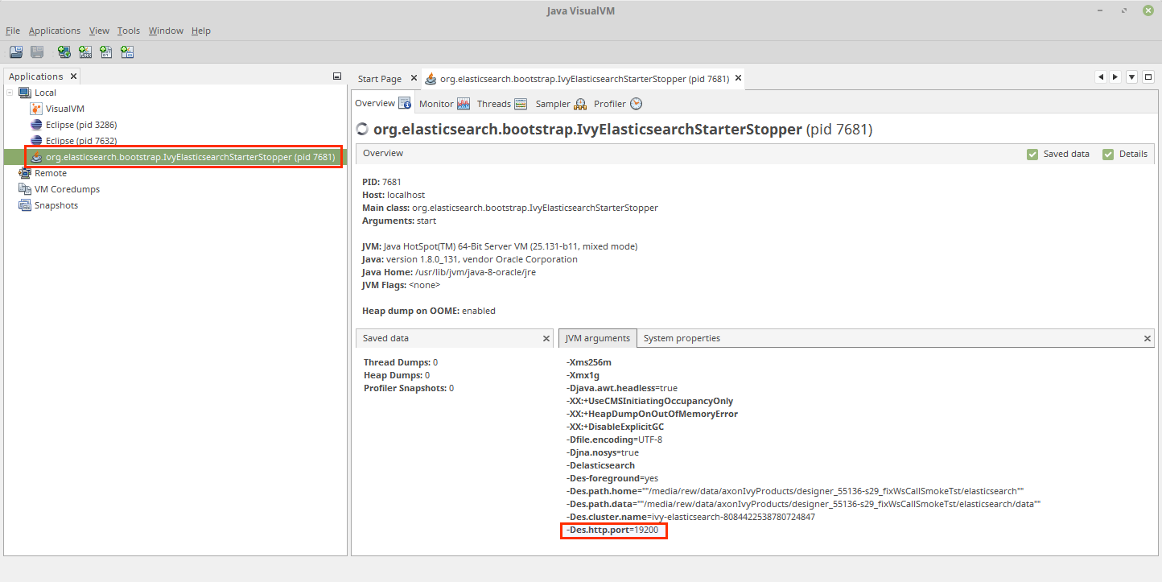Close the Saved data section
Viewport: 1162px width, 582px height.
point(546,339)
